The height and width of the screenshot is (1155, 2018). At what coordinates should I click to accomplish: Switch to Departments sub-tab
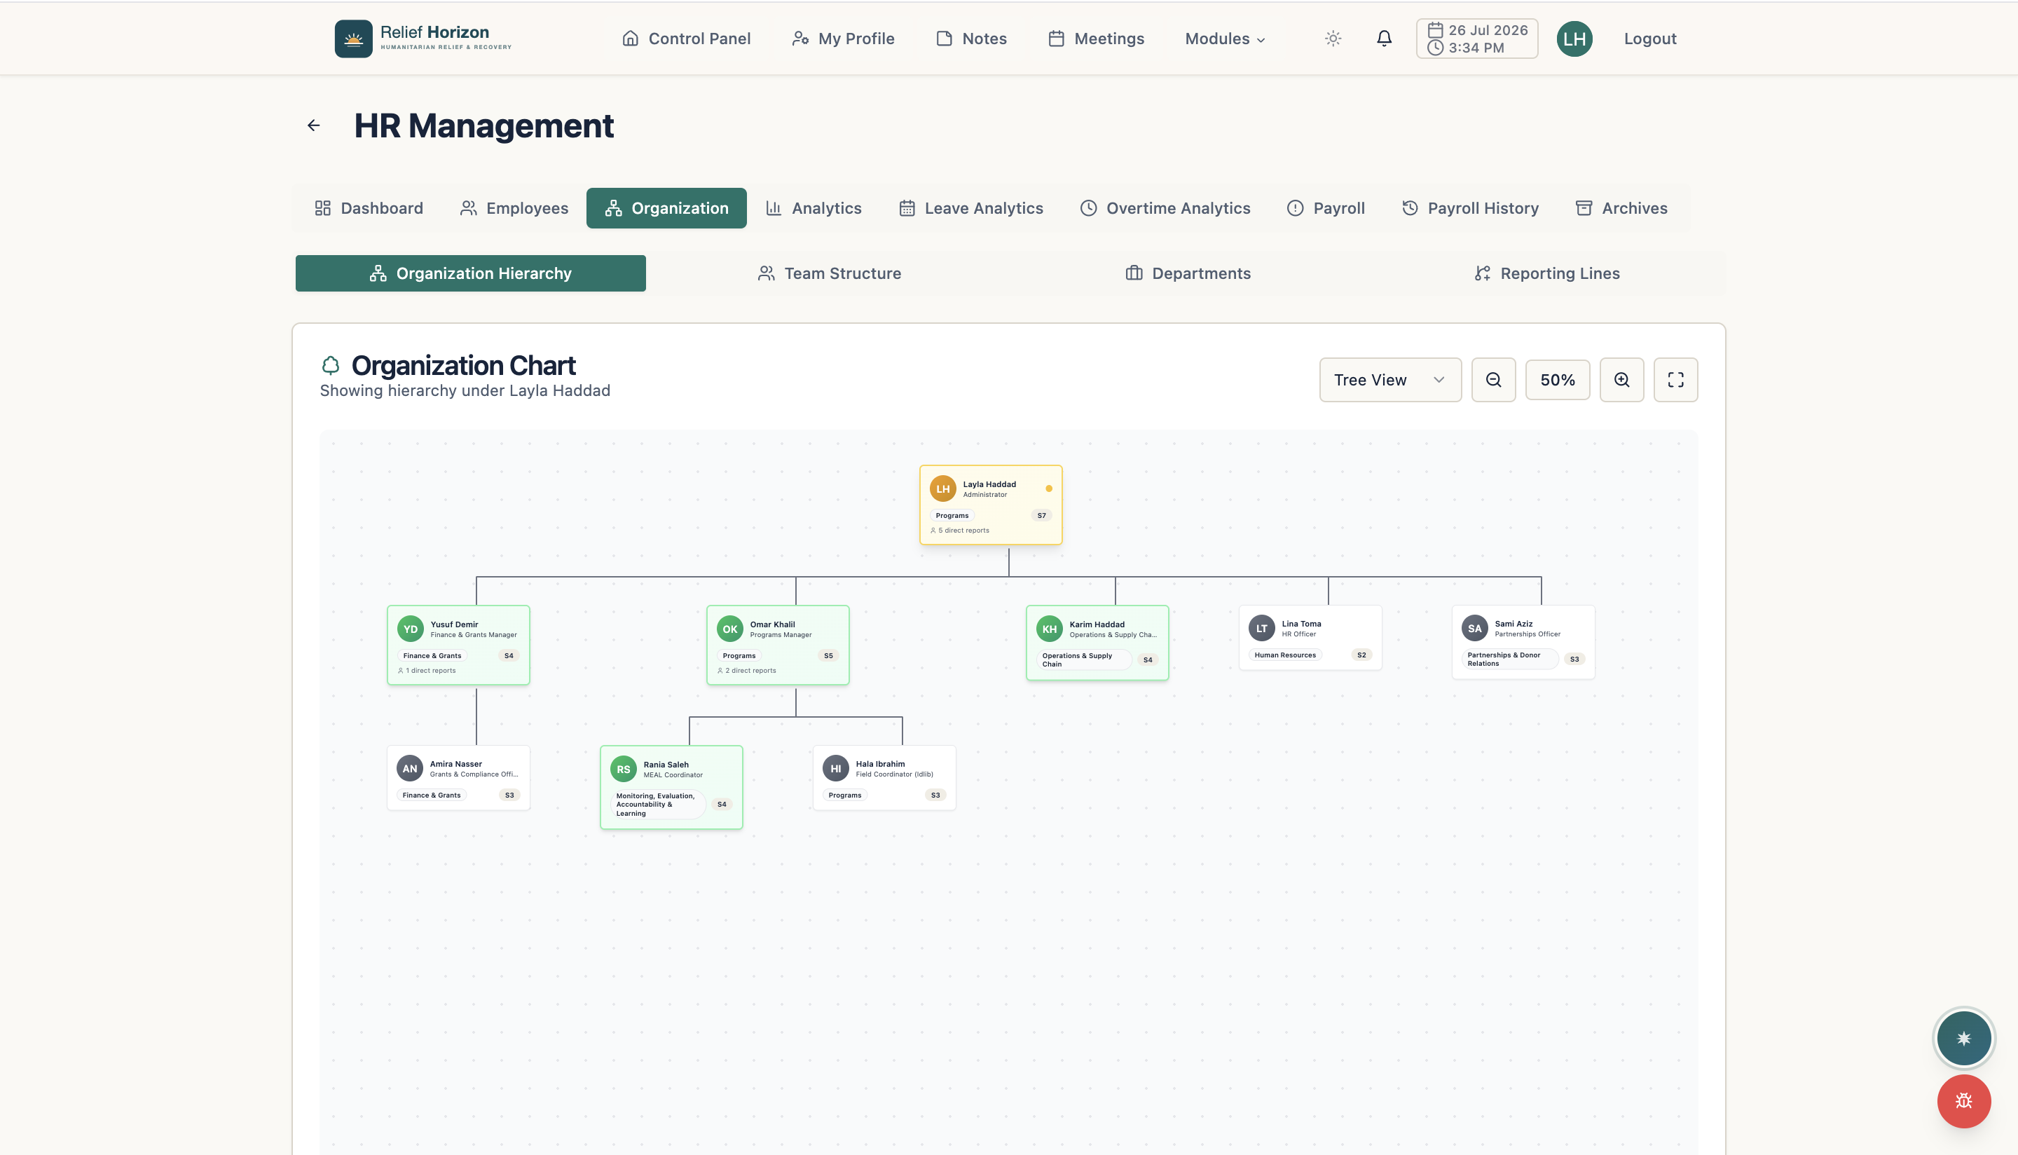tap(1188, 273)
